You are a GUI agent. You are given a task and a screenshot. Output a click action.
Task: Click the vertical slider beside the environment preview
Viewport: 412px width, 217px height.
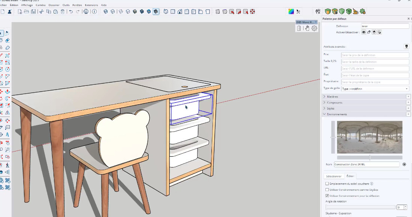[x=333, y=137]
